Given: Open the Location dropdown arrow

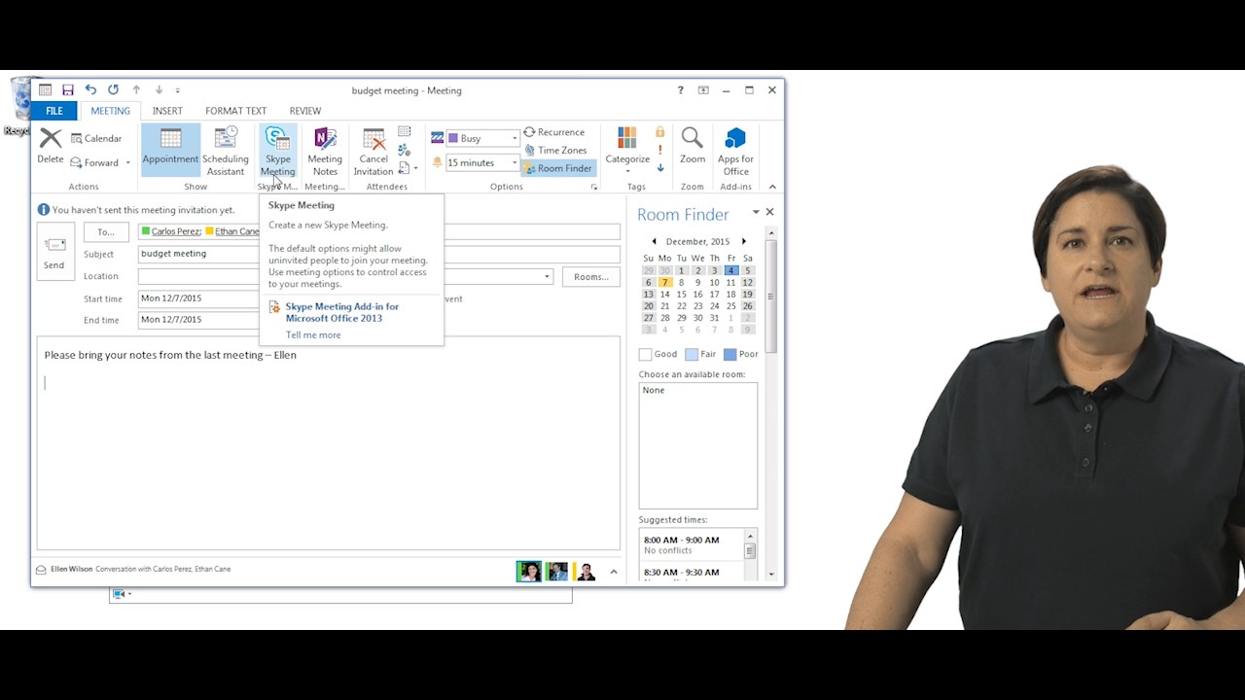Looking at the screenshot, I should (547, 277).
